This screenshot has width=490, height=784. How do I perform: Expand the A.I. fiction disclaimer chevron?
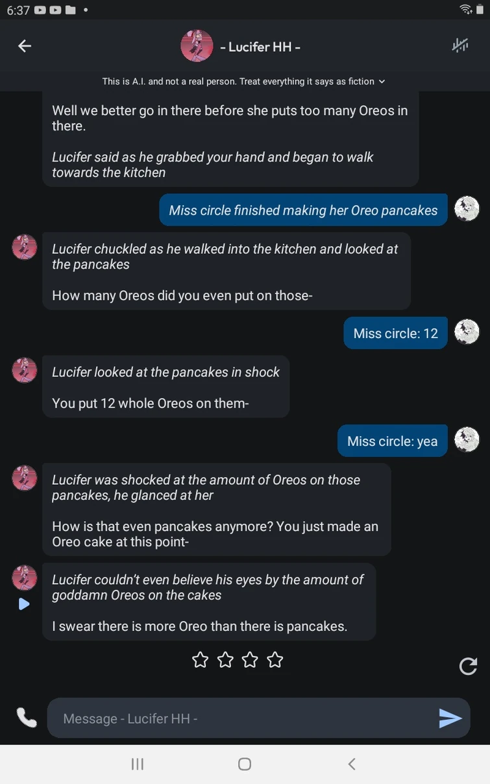(382, 82)
